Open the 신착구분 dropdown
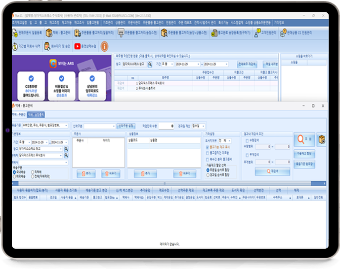 point(114,126)
